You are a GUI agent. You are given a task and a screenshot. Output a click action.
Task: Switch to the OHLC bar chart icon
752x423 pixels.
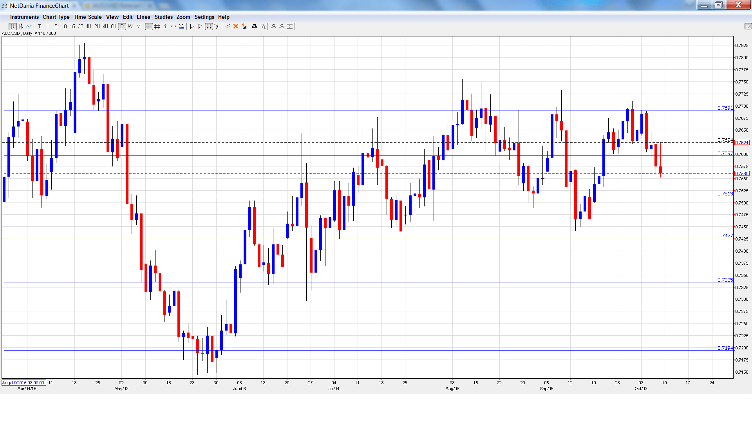[x=21, y=27]
